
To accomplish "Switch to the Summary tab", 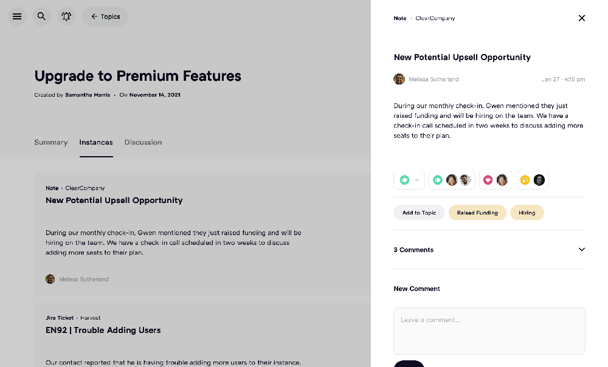I will point(50,142).
